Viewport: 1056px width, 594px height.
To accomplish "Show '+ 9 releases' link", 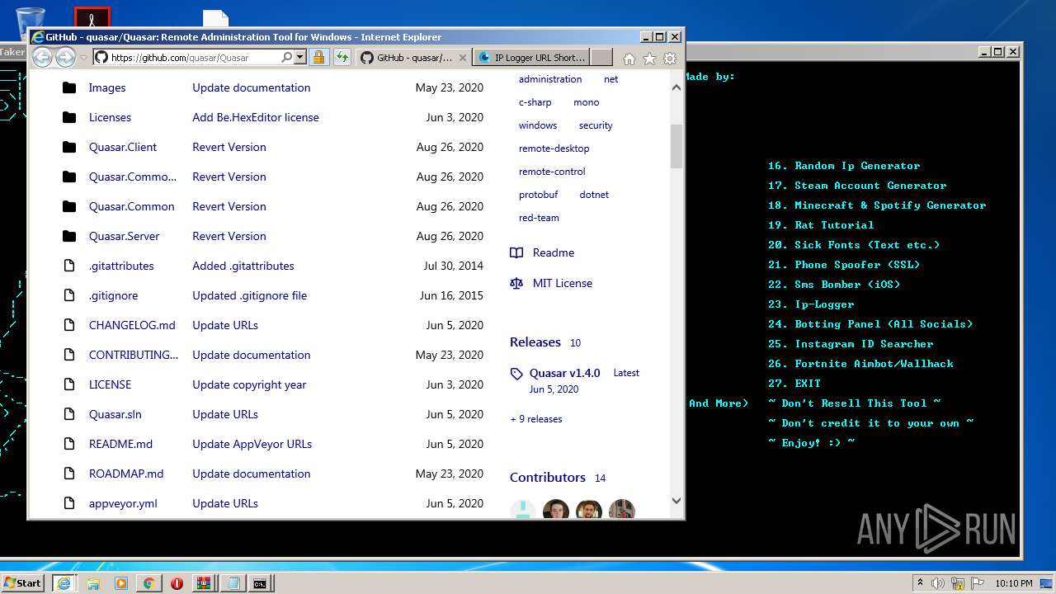I will [536, 419].
